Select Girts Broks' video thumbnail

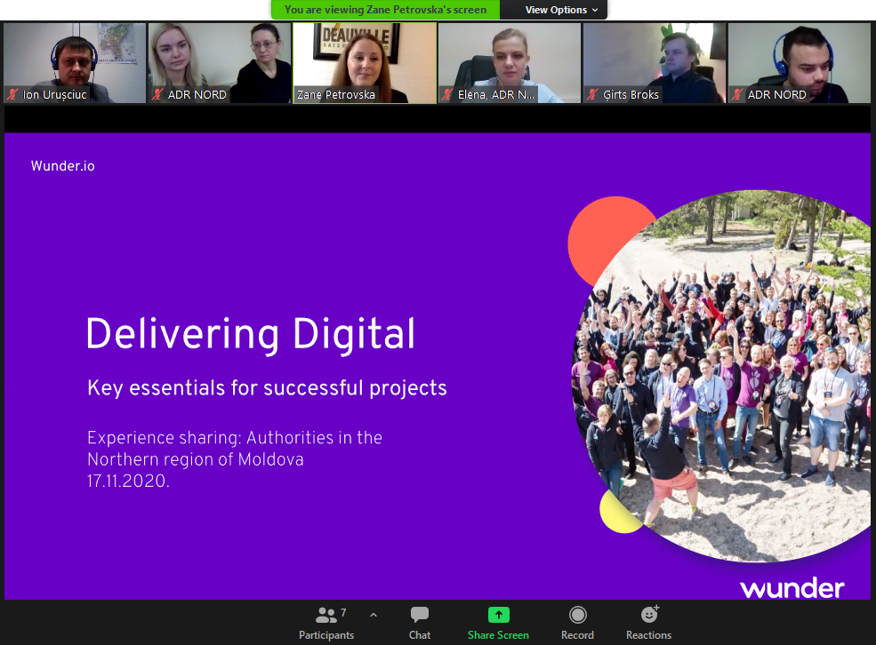(x=655, y=60)
